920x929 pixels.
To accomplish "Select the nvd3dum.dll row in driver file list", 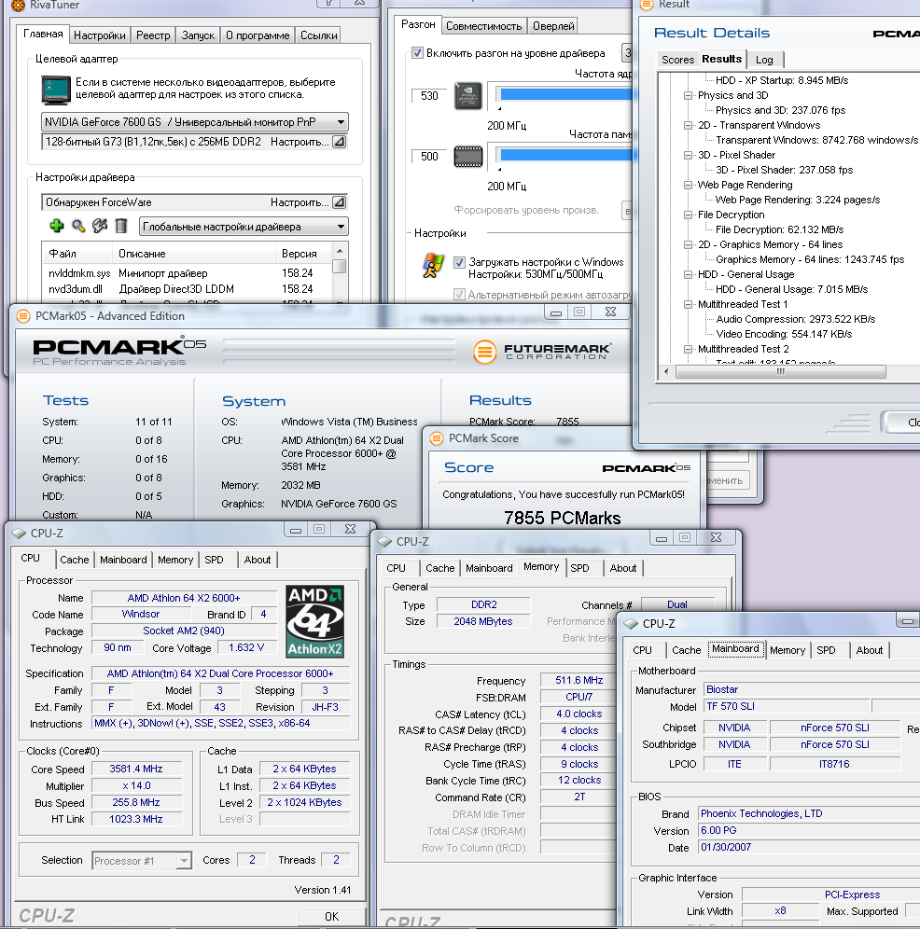I will click(x=187, y=289).
